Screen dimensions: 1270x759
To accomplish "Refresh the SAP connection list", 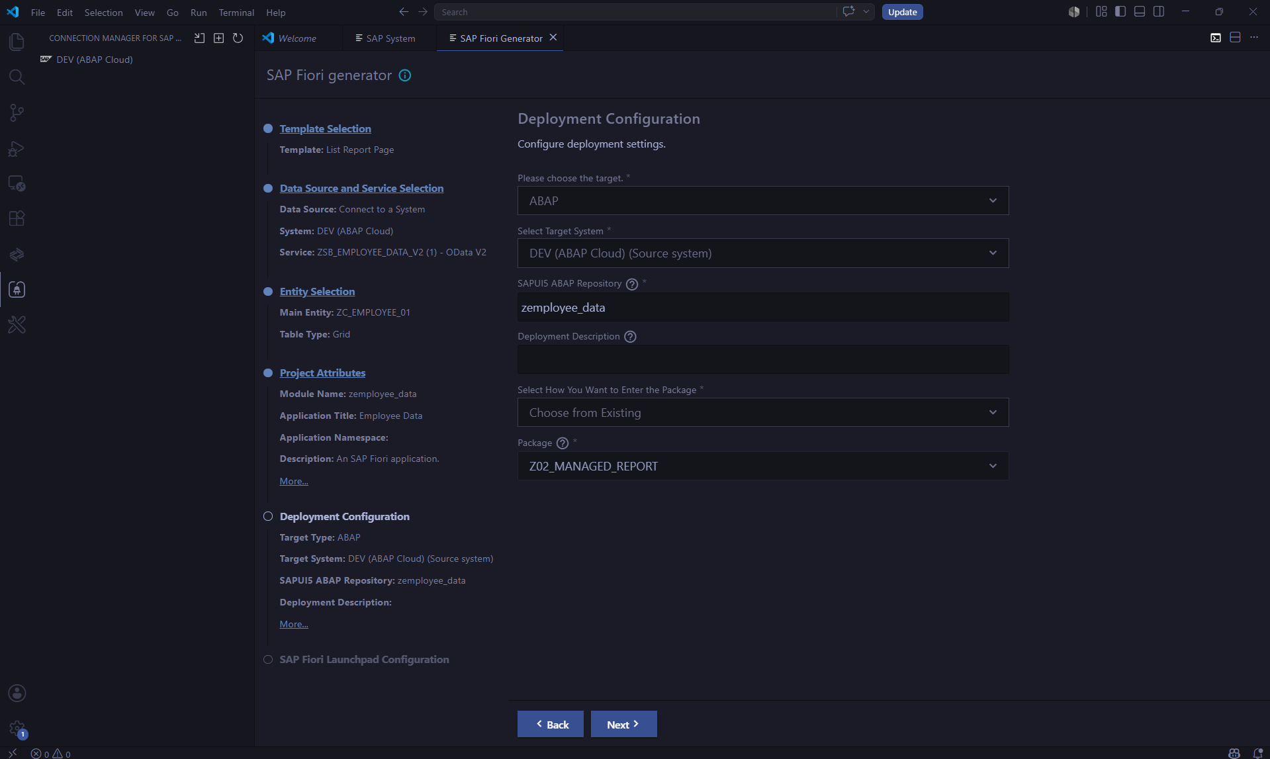I will [238, 38].
